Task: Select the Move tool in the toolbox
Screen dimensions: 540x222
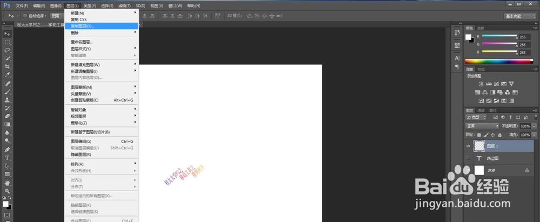Action: coord(7,33)
